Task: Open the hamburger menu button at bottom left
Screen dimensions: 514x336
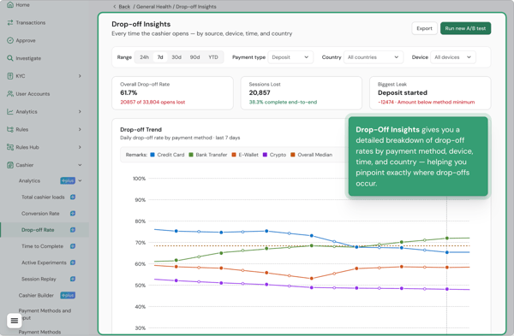Action: (15, 321)
